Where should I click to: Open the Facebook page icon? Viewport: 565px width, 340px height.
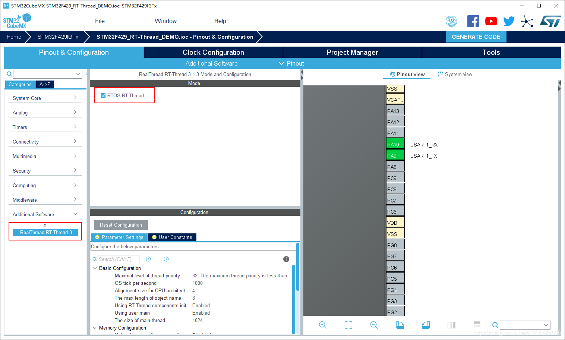473,21
